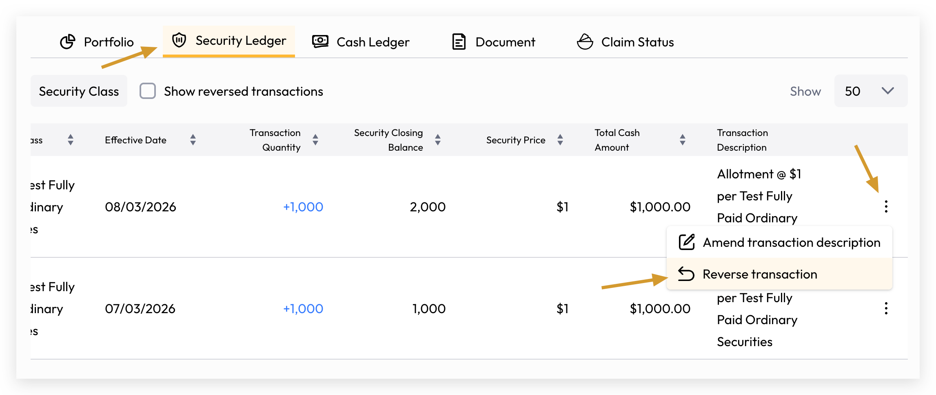Choose Reverse transaction from the menu
The width and height of the screenshot is (936, 395).
point(779,274)
